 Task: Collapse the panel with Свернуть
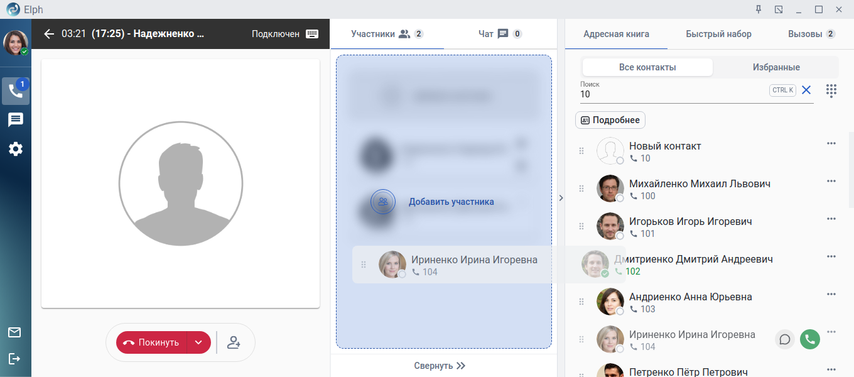click(440, 366)
